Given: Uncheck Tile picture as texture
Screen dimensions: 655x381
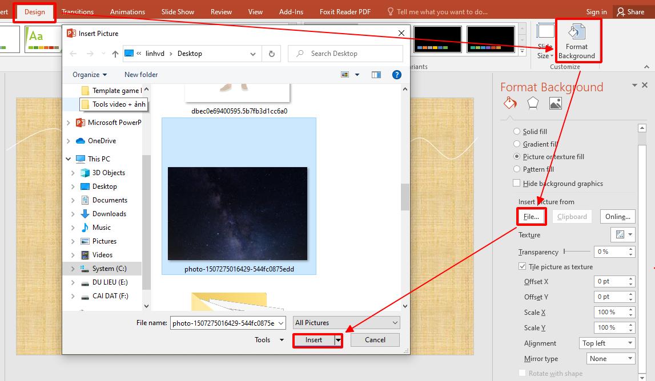Looking at the screenshot, I should pyautogui.click(x=522, y=266).
